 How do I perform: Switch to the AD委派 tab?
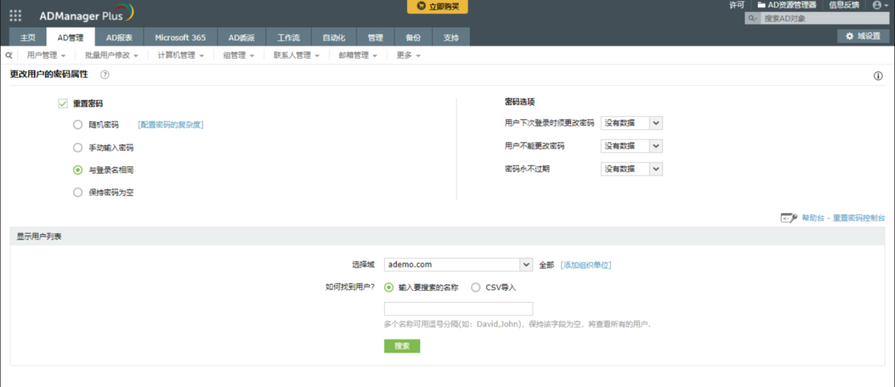pos(242,37)
